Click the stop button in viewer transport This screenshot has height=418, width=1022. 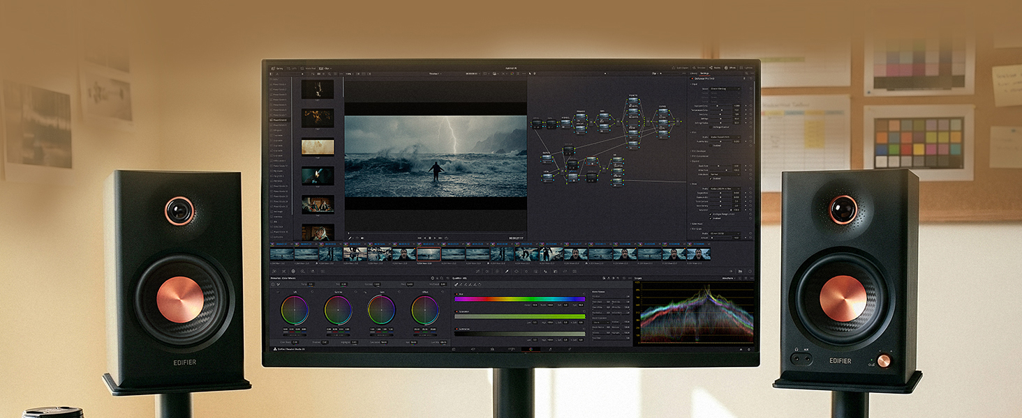click(430, 238)
